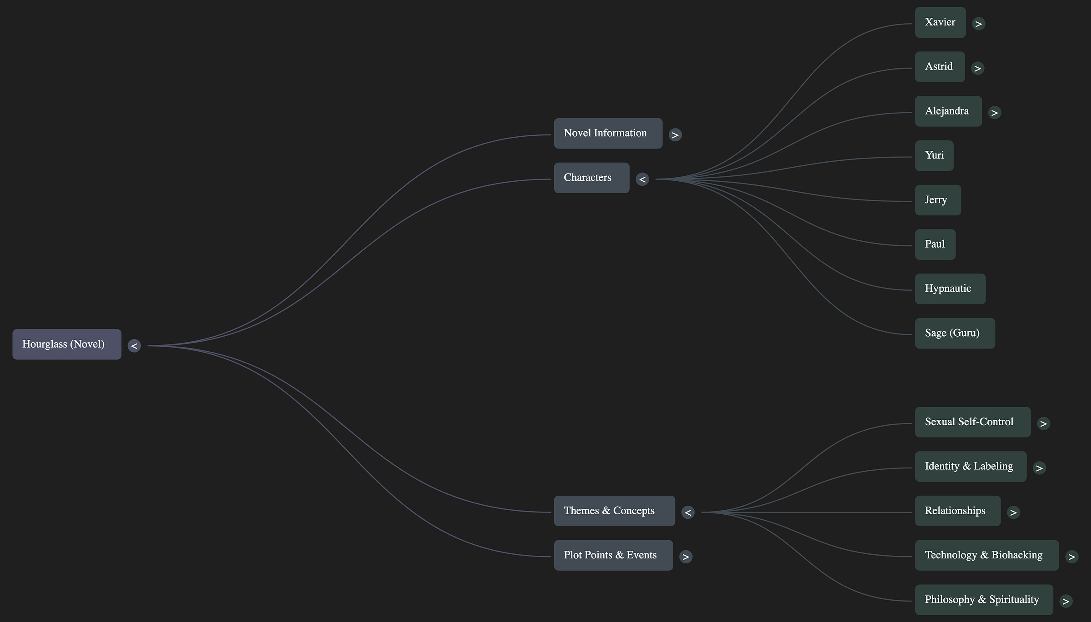The image size is (1091, 622).
Task: Expand Plot Points & Events arrow
Action: click(686, 557)
